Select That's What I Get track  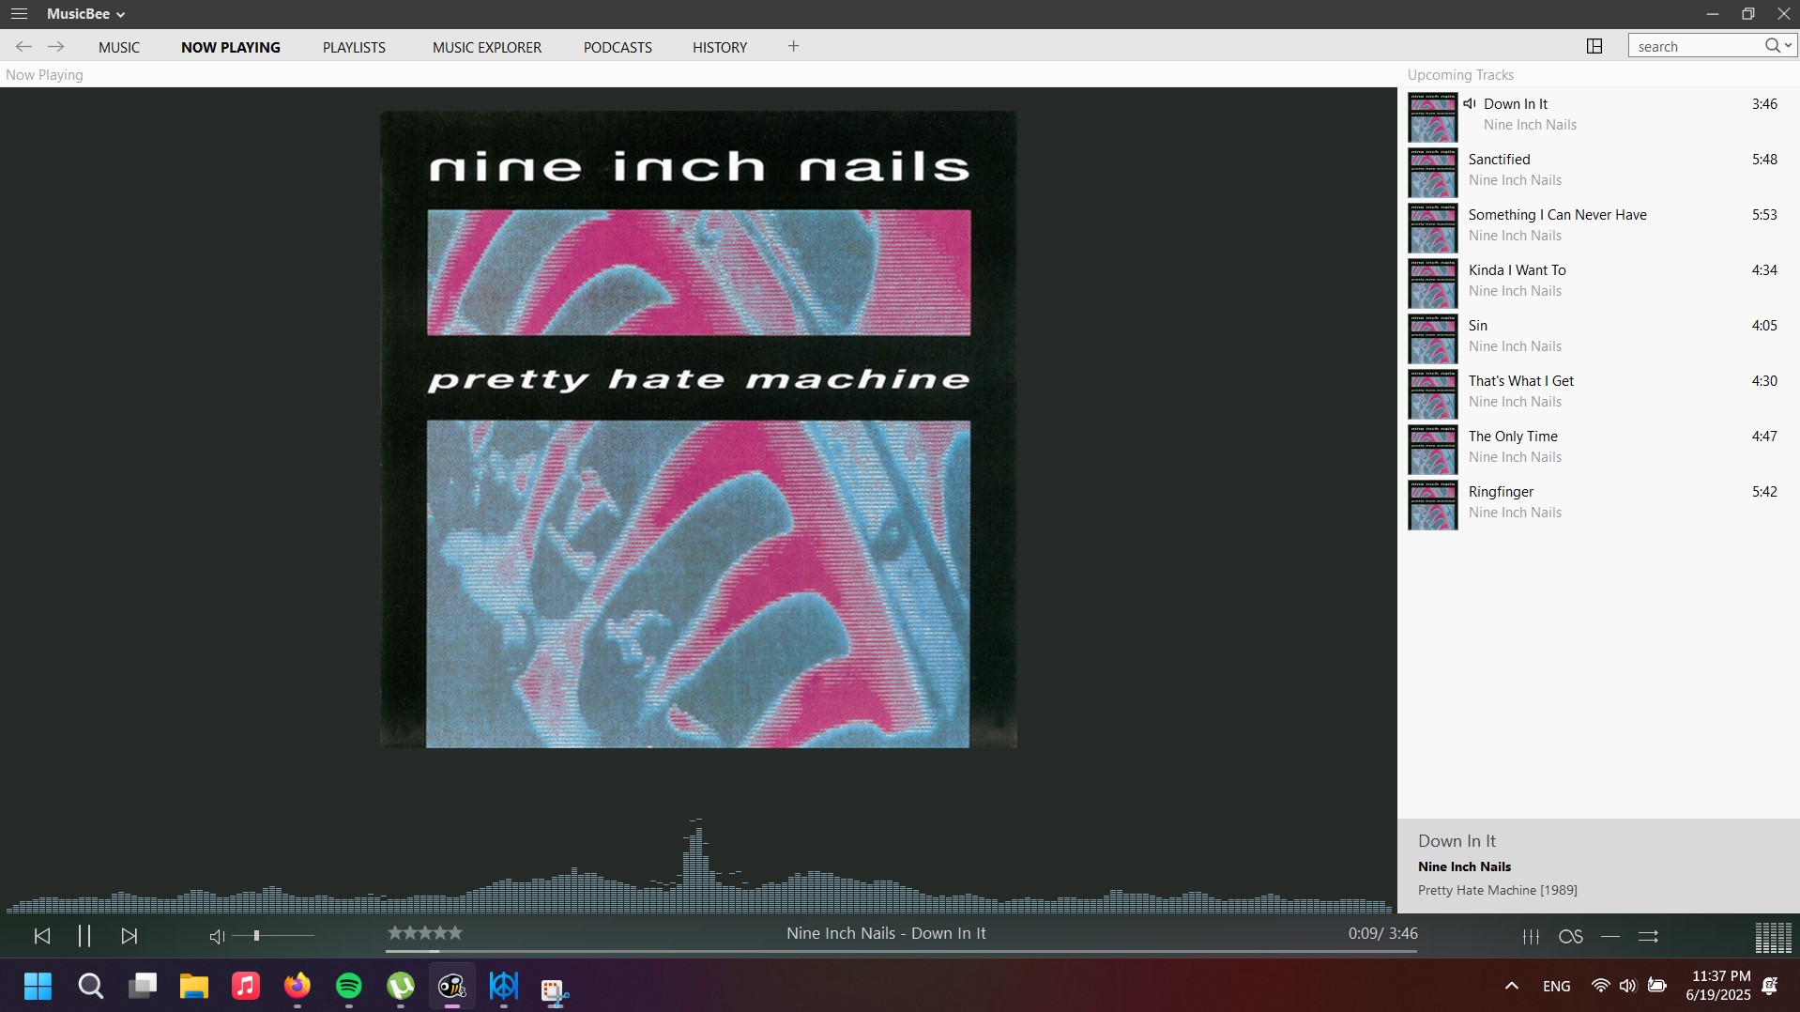1599,392
